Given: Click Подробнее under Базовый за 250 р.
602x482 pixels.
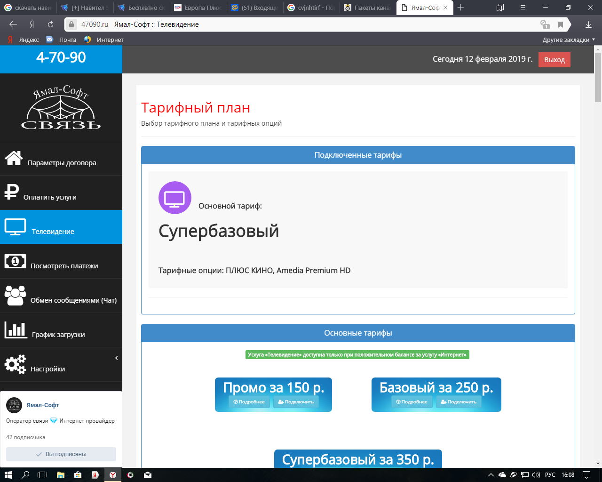Looking at the screenshot, I should point(412,402).
